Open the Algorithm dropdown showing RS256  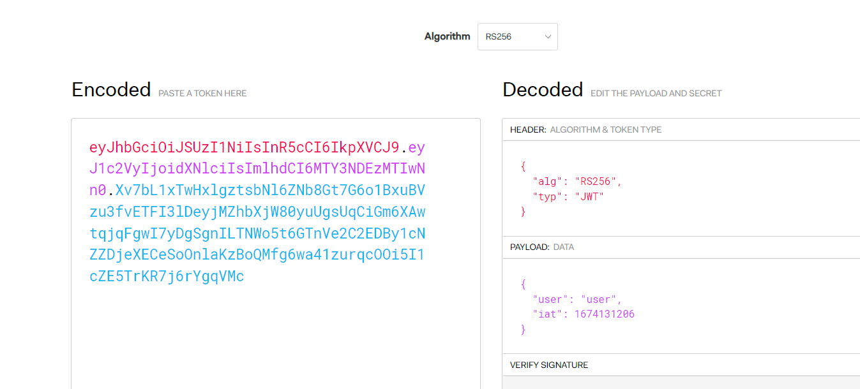[517, 37]
